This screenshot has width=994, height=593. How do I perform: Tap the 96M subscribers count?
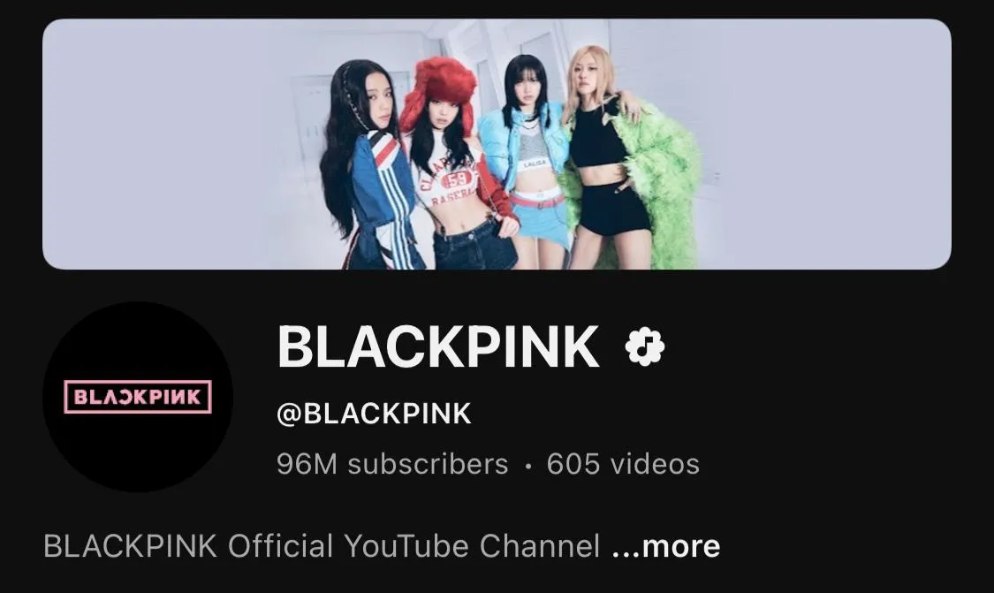[x=392, y=464]
